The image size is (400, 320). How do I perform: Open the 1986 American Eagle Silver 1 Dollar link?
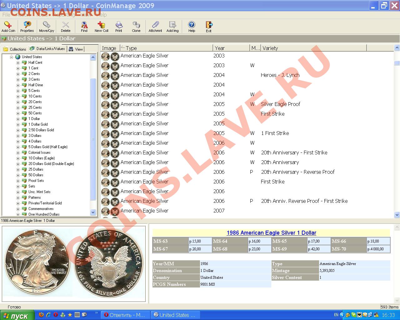tap(271, 233)
